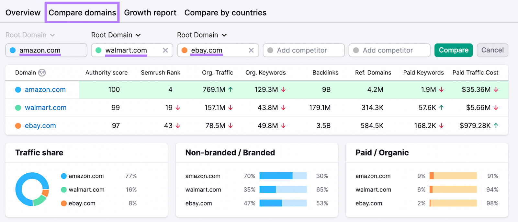Click ebay.com Non-branded / Branded bar

[x=283, y=203]
